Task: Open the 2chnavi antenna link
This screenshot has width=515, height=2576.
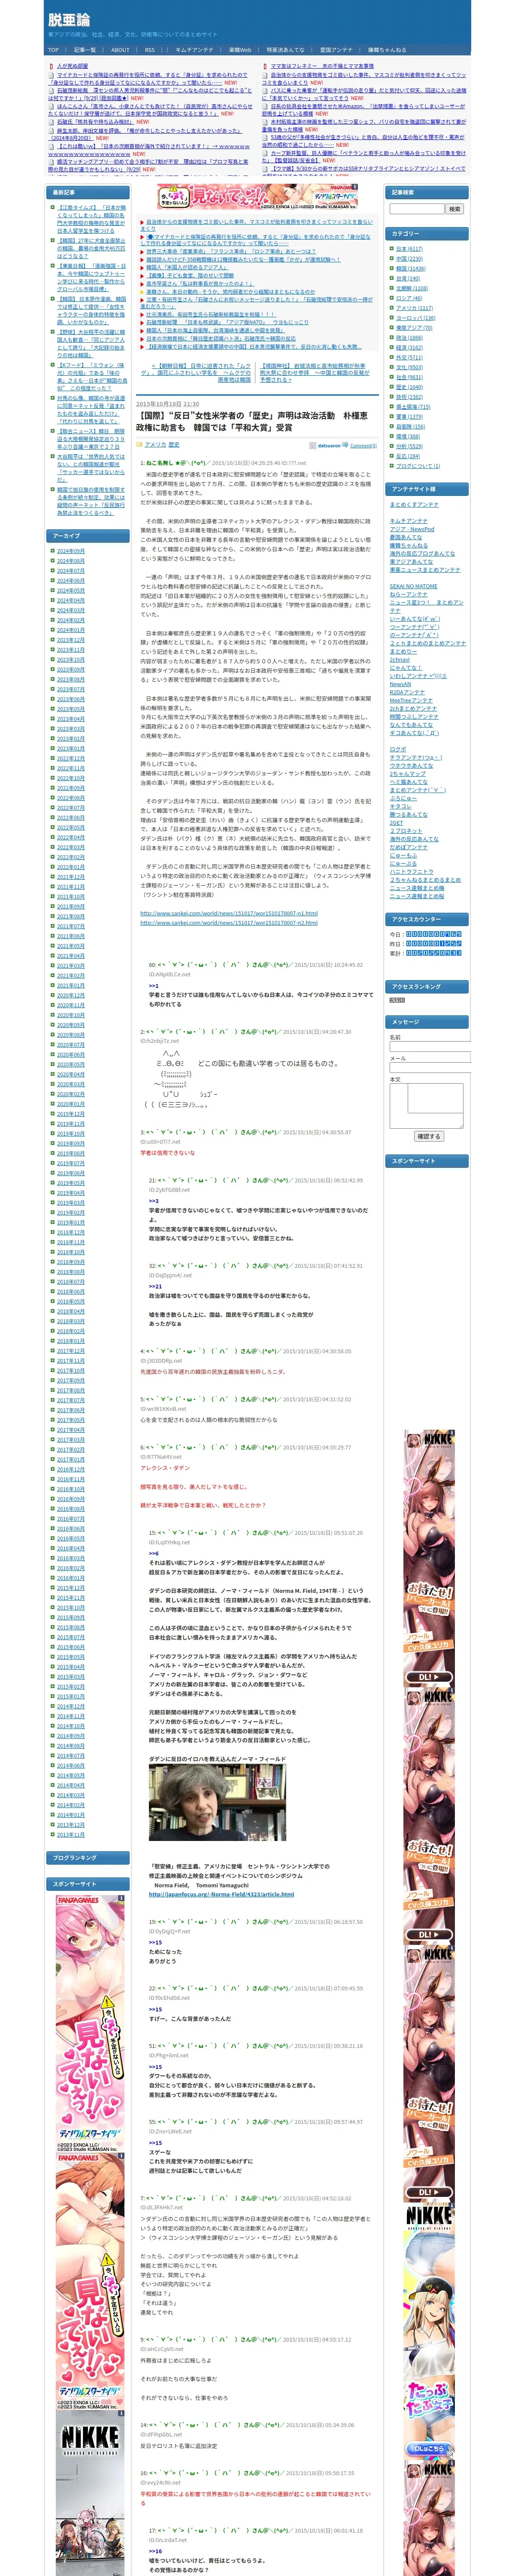Action: tap(399, 659)
